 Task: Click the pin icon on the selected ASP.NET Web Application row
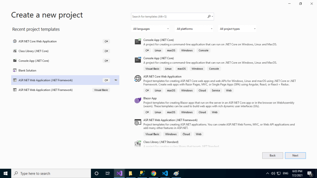pyautogui.click(x=116, y=80)
